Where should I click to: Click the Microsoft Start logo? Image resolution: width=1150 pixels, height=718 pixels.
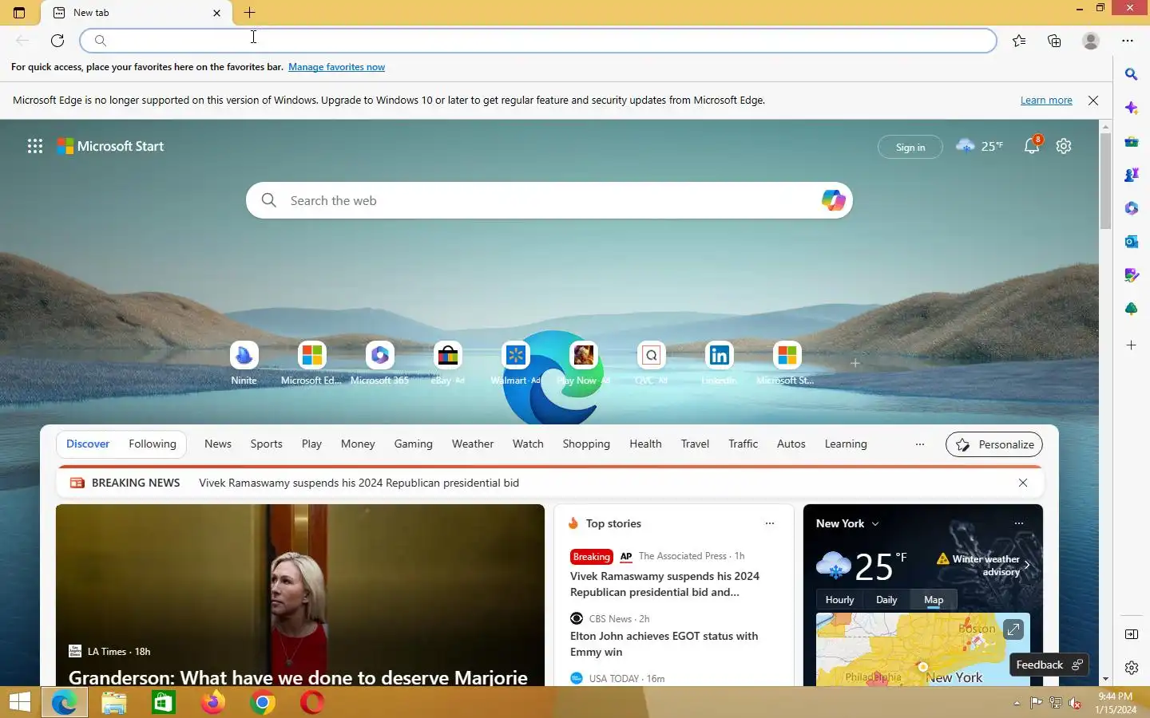click(x=111, y=146)
